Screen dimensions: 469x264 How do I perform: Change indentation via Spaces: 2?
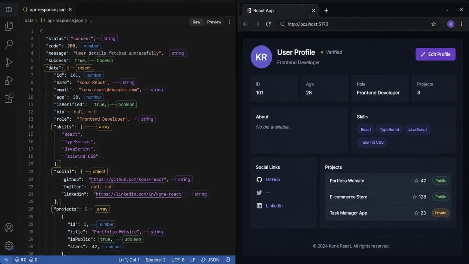(x=156, y=260)
